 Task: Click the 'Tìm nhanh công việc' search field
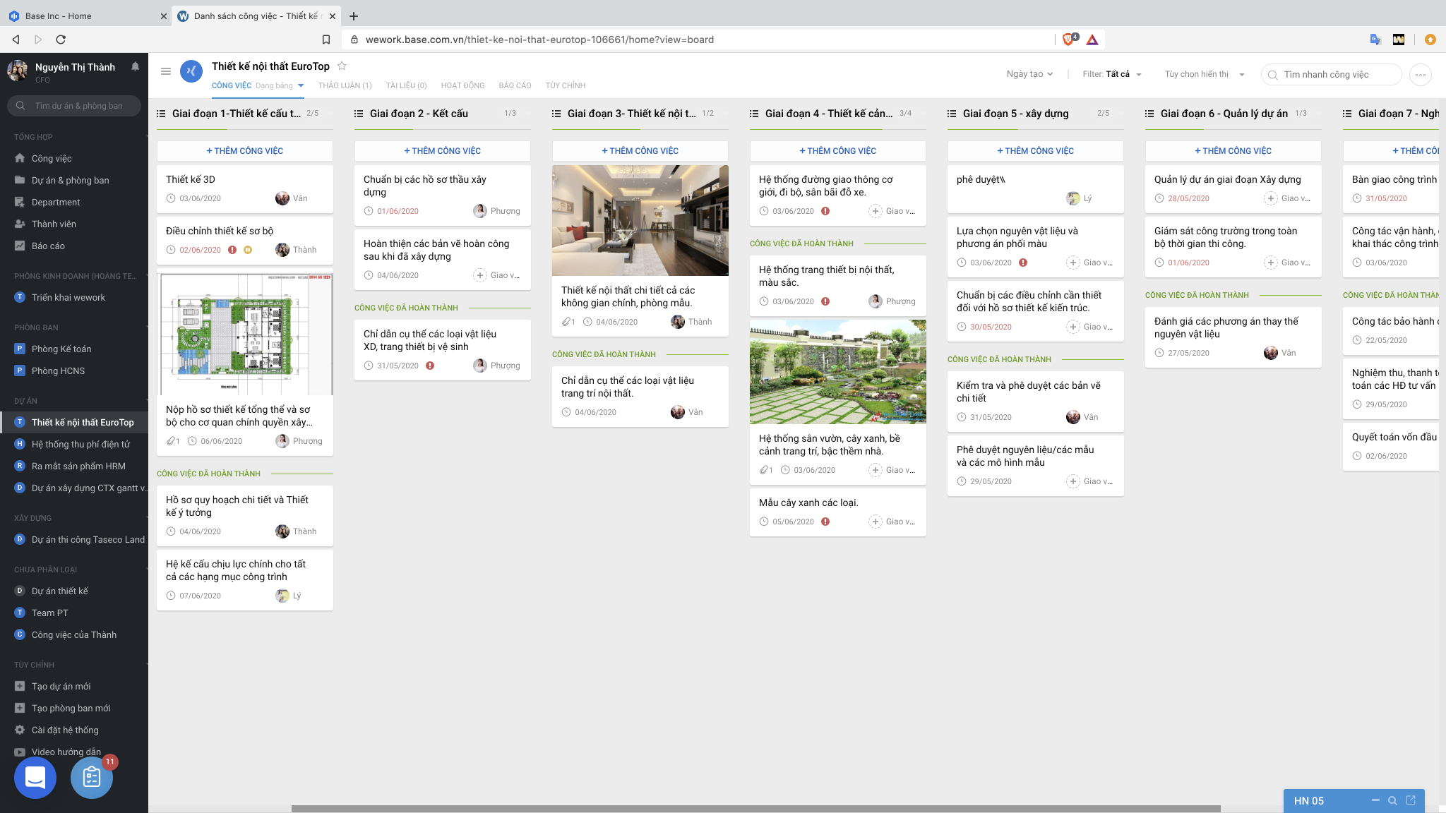coord(1331,73)
